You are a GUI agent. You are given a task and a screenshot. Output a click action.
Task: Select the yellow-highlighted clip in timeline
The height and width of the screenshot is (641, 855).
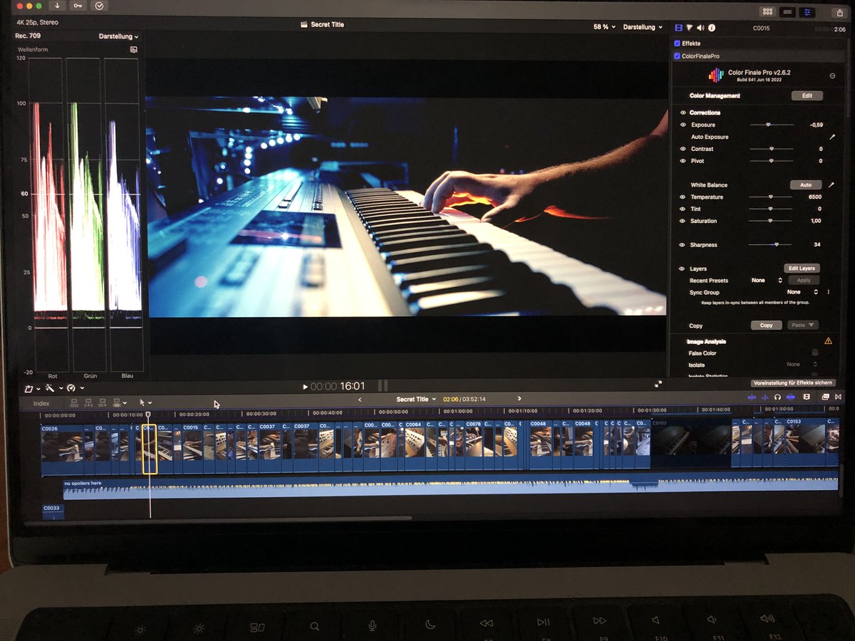pyautogui.click(x=150, y=449)
